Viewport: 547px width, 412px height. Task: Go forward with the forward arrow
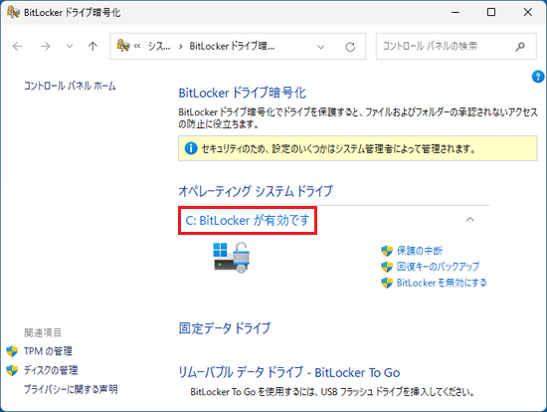pyautogui.click(x=46, y=46)
